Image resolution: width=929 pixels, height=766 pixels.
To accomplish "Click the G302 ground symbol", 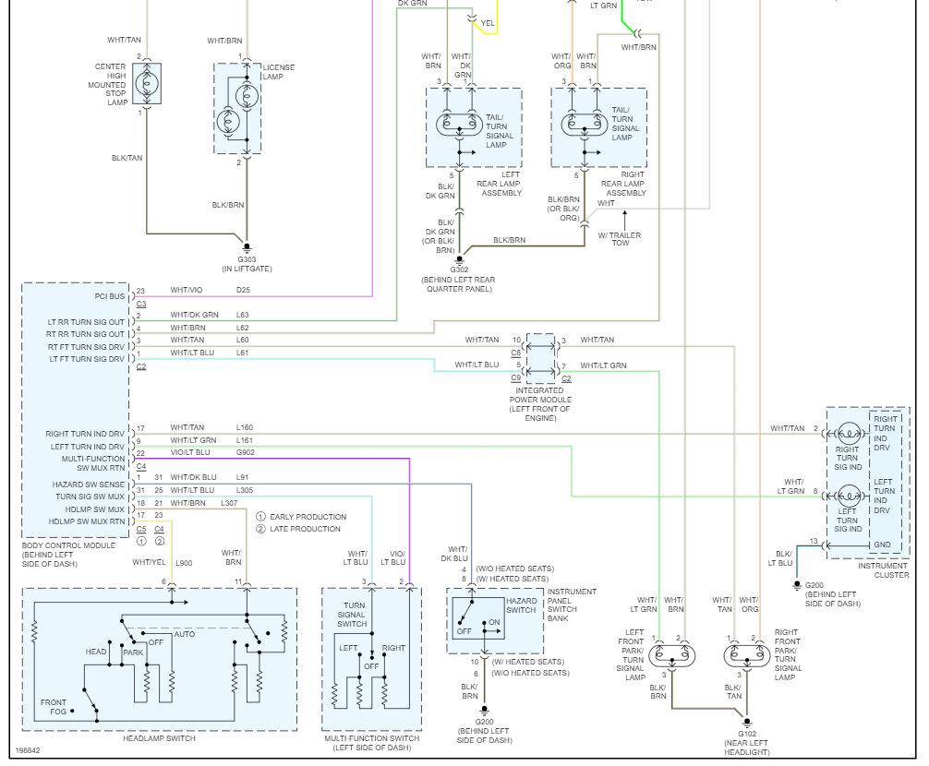I will [459, 260].
